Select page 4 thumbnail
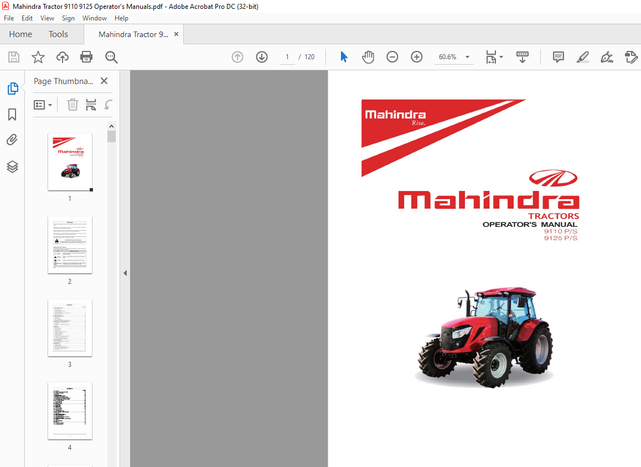The width and height of the screenshot is (641, 467). (70, 411)
